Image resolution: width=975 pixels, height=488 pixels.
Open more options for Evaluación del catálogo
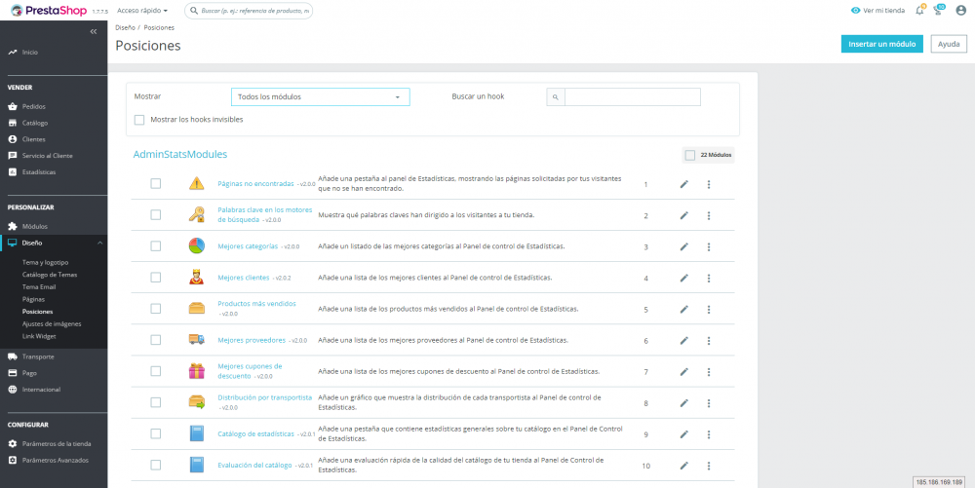pyautogui.click(x=708, y=466)
